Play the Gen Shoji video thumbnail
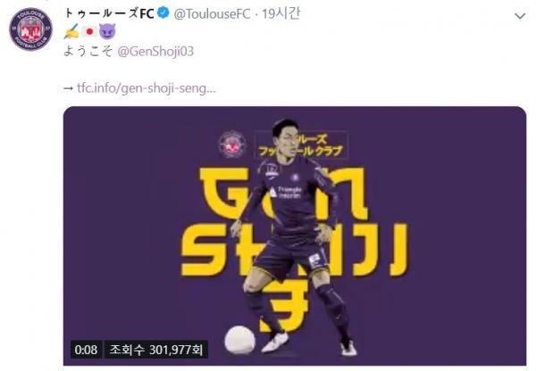The width and height of the screenshot is (536, 371). click(x=295, y=235)
